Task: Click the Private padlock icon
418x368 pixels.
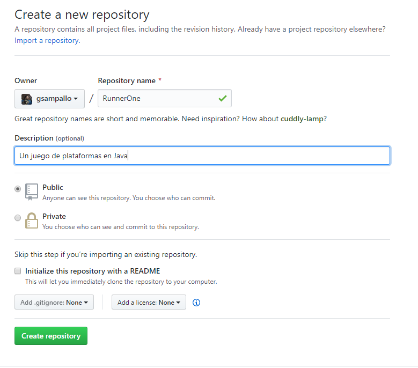Action: [x=32, y=220]
